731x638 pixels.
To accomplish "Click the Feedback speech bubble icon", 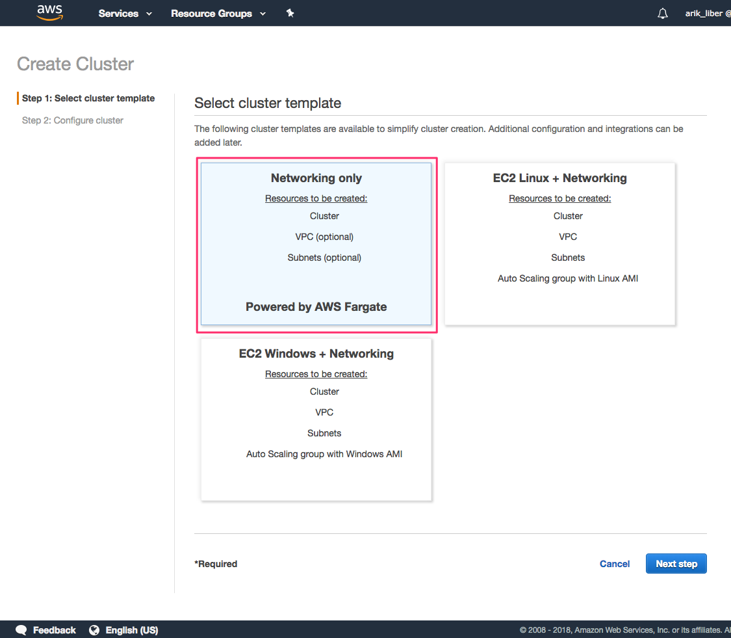I will (21, 630).
